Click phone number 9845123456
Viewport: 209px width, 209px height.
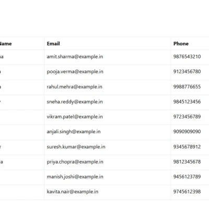pyautogui.click(x=187, y=102)
